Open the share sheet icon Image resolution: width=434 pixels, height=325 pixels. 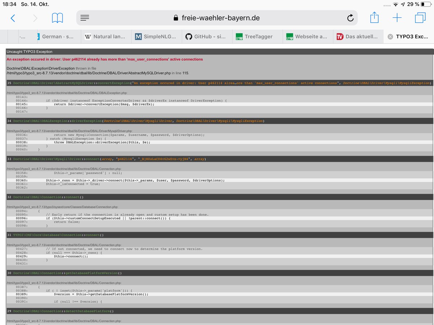(374, 17)
